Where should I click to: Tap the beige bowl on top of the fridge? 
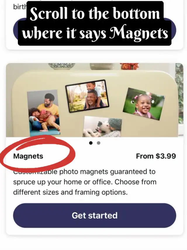coord(102,66)
